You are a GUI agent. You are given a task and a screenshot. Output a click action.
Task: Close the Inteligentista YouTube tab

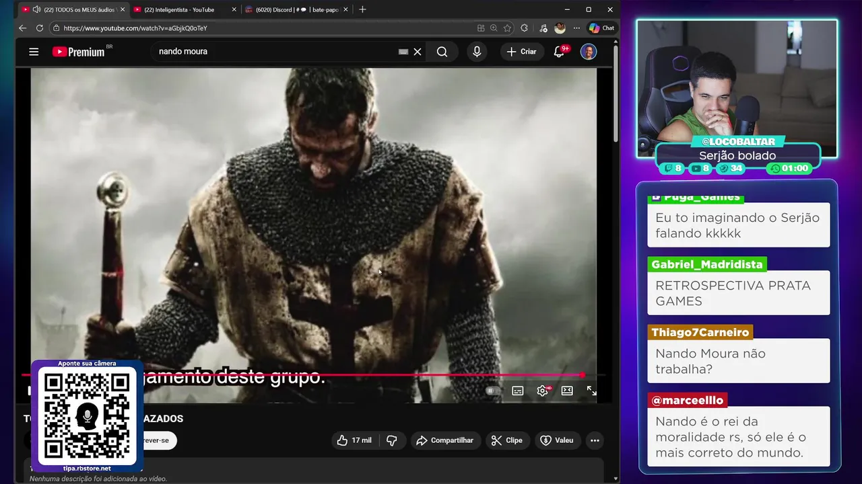[234, 9]
